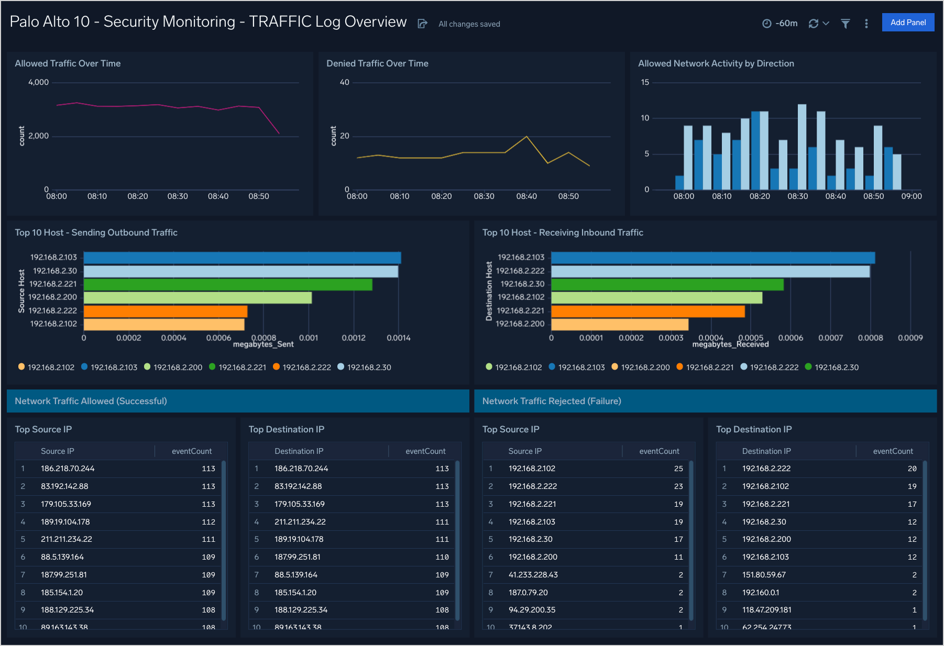Click the top bar for 192.168.2.103 outbound
Image resolution: width=944 pixels, height=646 pixels.
241,257
